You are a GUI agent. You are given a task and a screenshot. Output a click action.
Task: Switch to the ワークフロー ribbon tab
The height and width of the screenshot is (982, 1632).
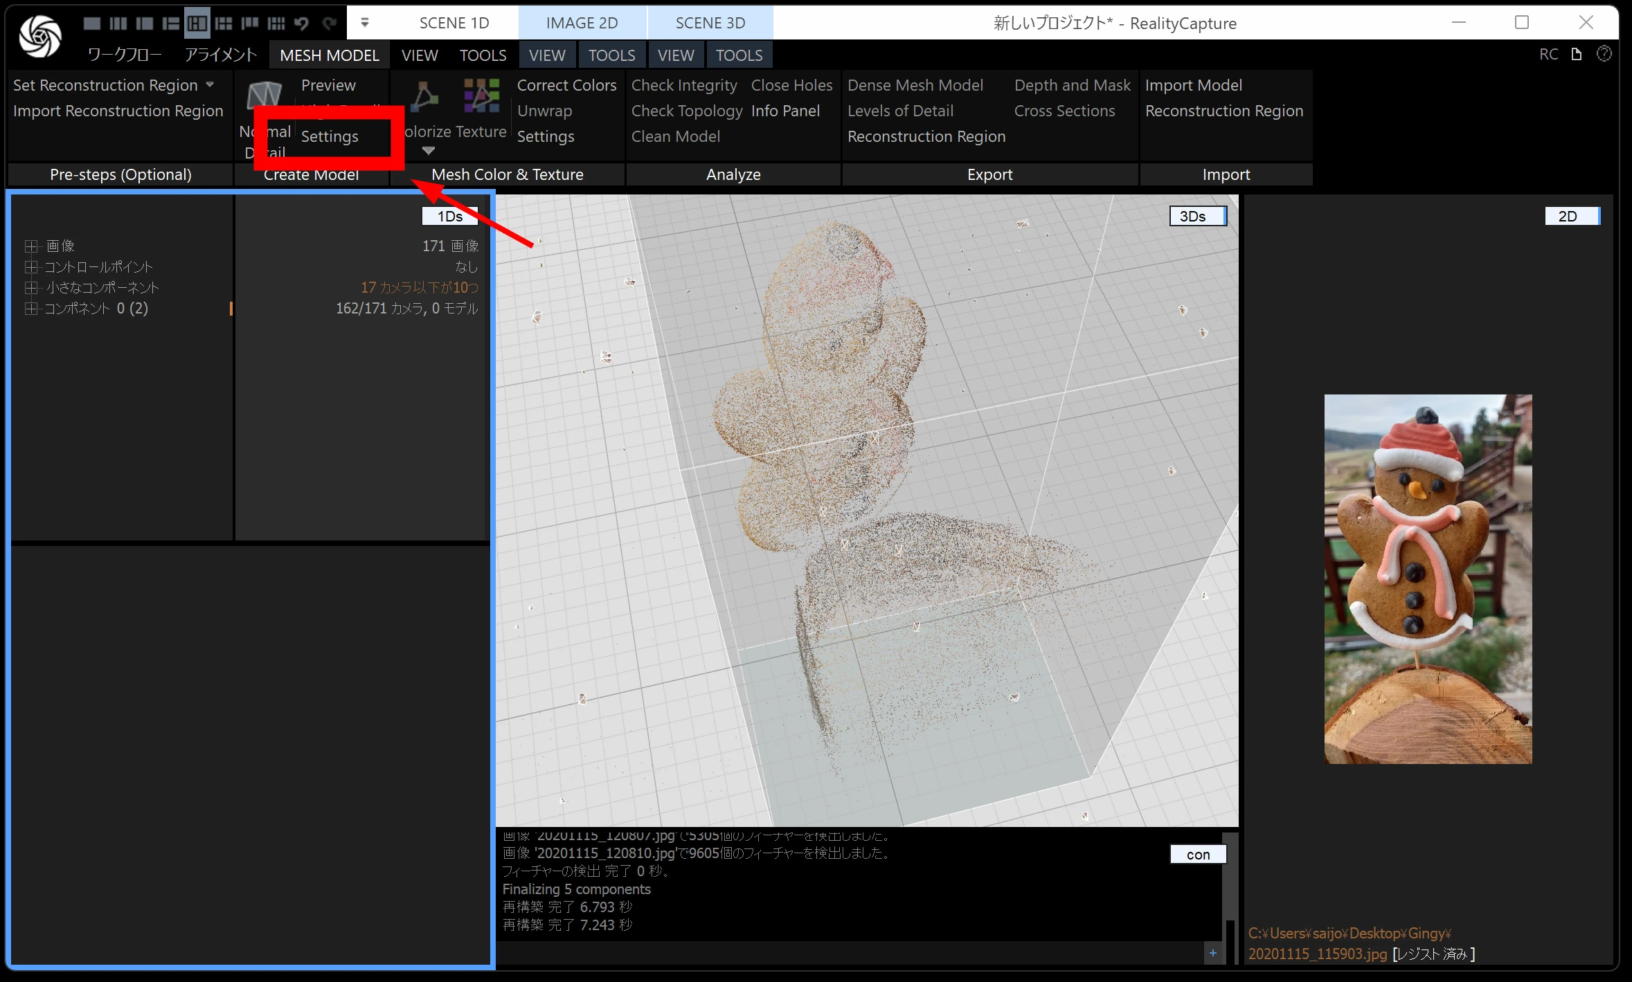125,55
